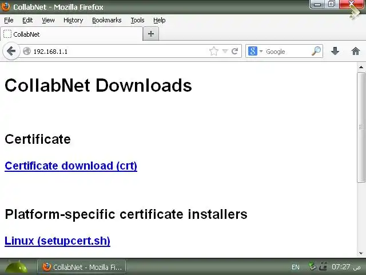Screen dimensions: 366x275
Task: Click the magnifier search icon
Action: (x=316, y=51)
